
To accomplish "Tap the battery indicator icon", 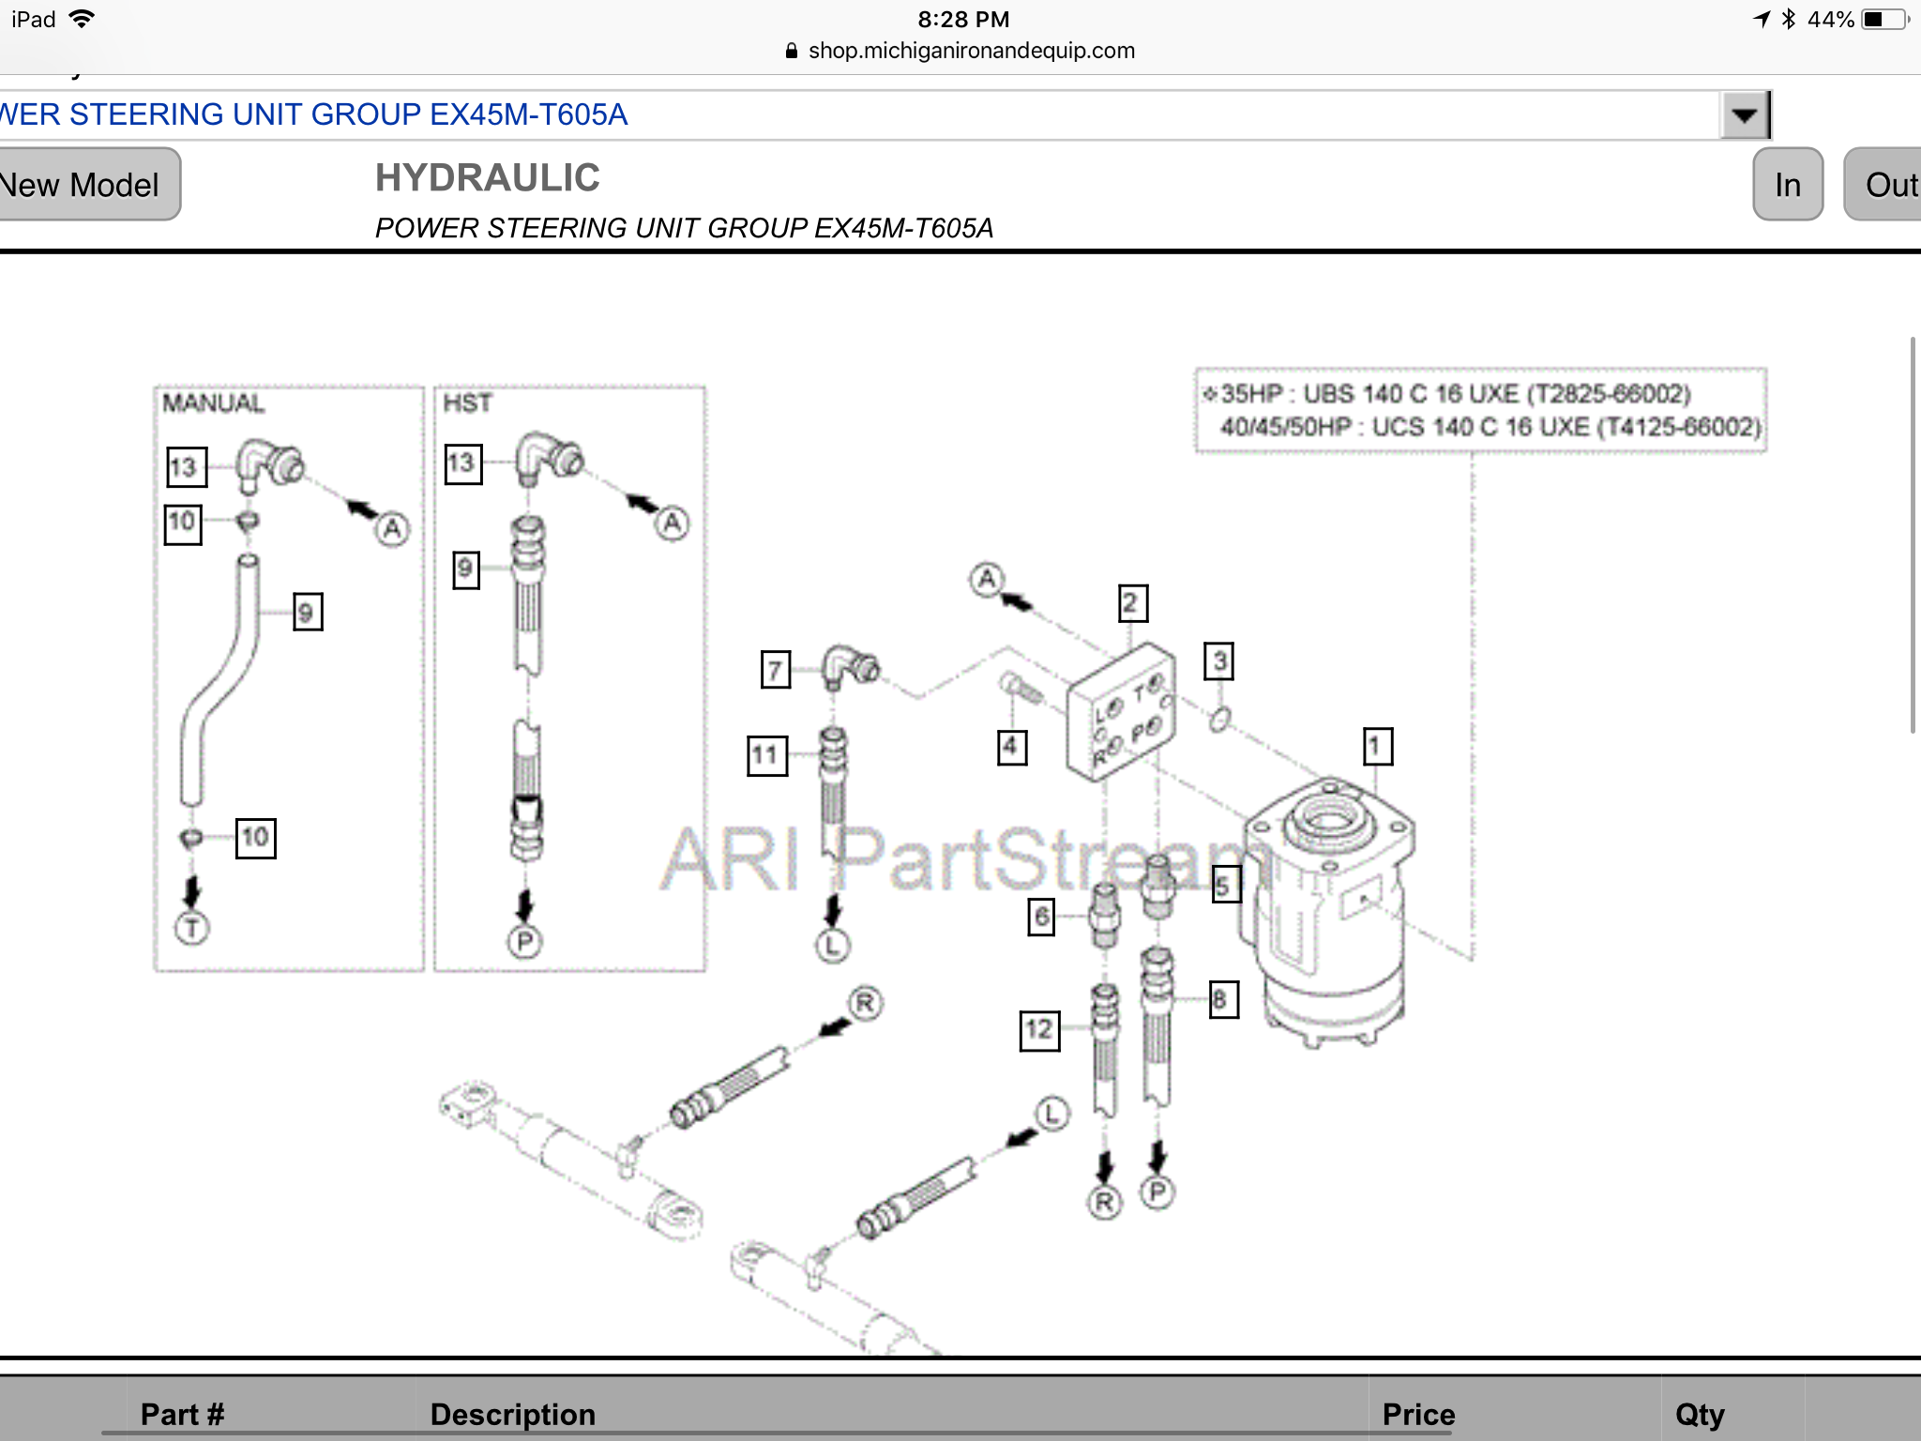I will (x=1886, y=19).
